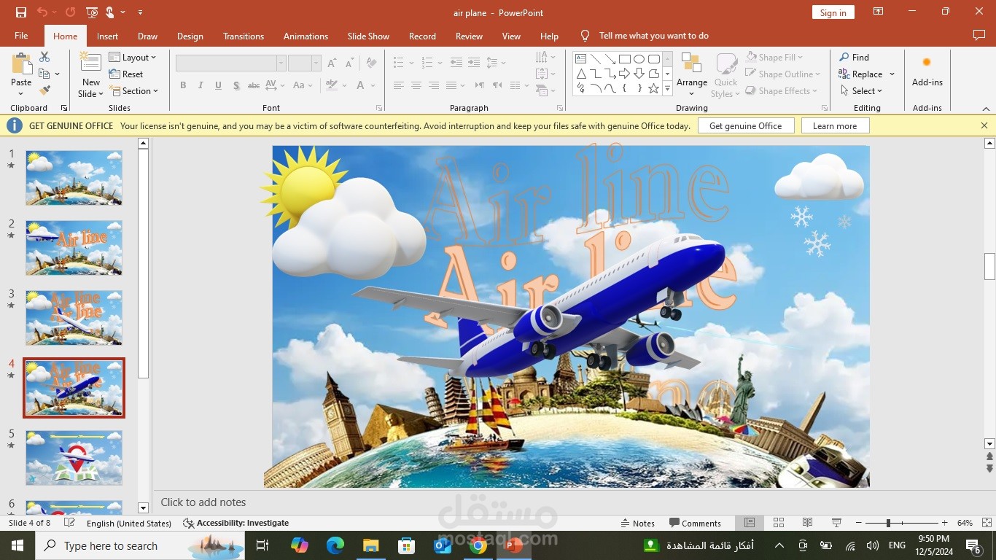Screen dimensions: 996x560
Task: Click the zoom in plus button
Action: click(x=944, y=523)
